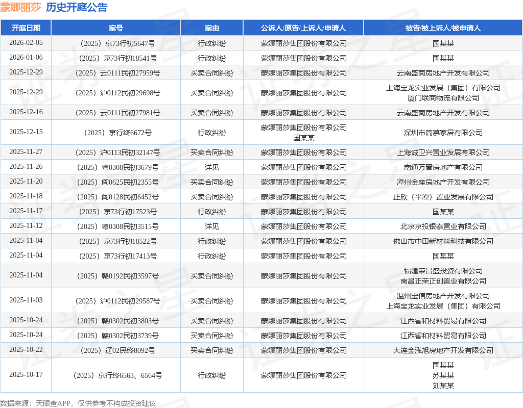Click 苏某某 in the last row

(x=443, y=375)
